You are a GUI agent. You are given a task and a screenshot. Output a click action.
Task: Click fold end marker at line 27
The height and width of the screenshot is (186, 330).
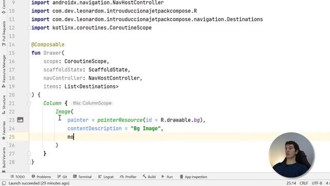click(x=29, y=153)
